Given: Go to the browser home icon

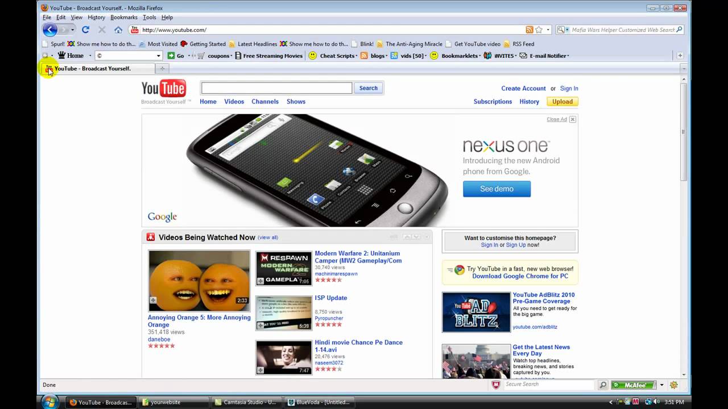Looking at the screenshot, I should pos(118,30).
